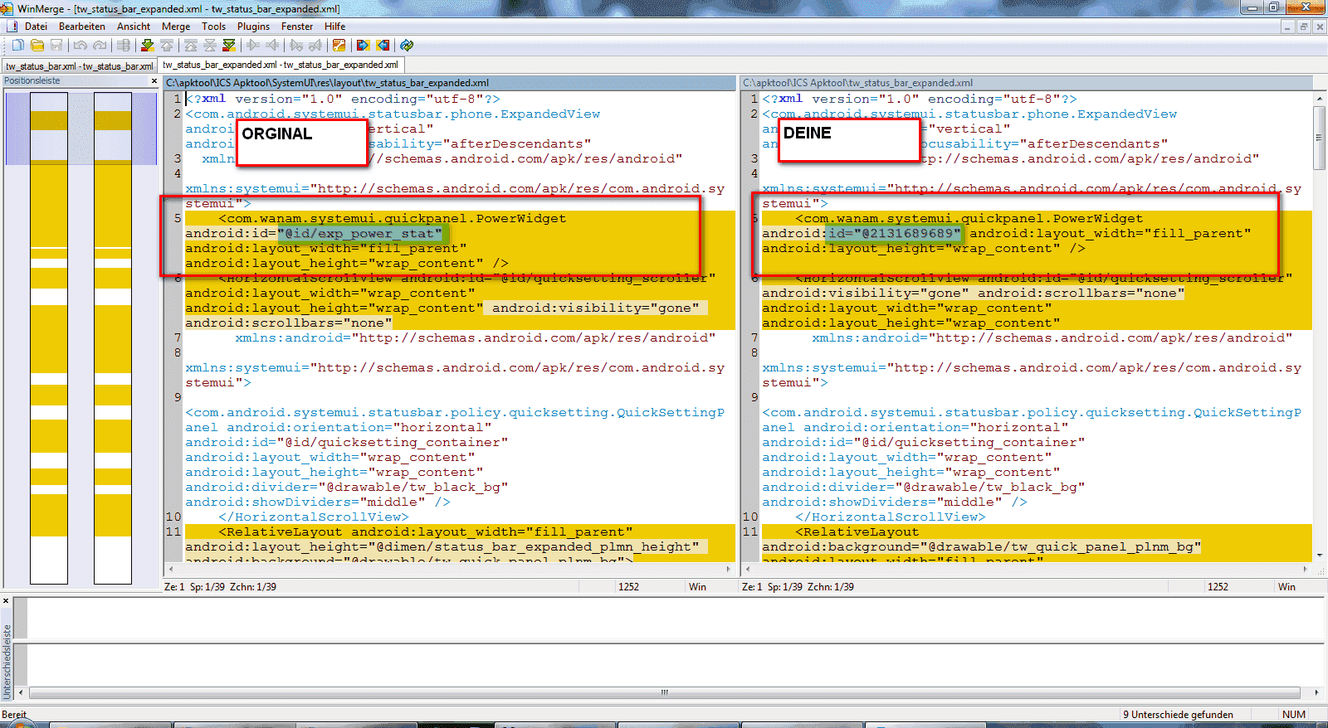Go to the last difference

click(229, 45)
